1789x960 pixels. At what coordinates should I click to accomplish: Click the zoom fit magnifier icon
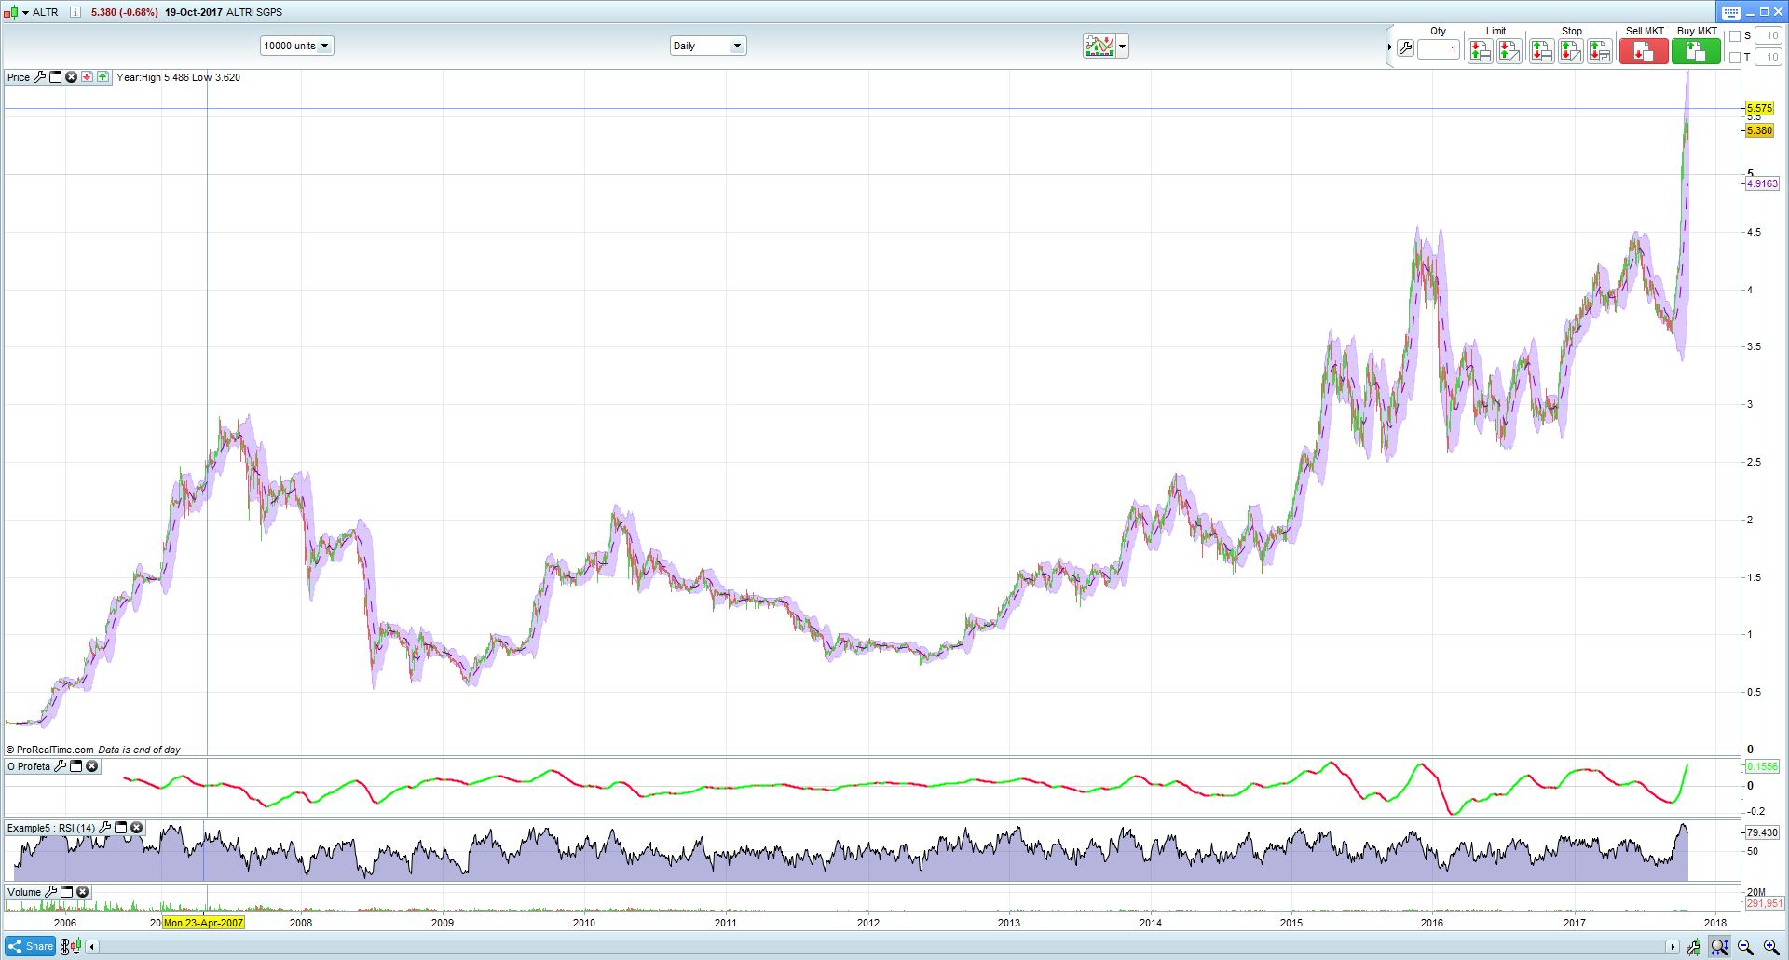click(1719, 947)
